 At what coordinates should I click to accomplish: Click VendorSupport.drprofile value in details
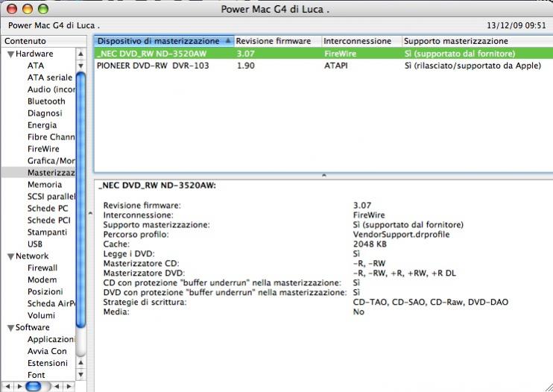(402, 235)
